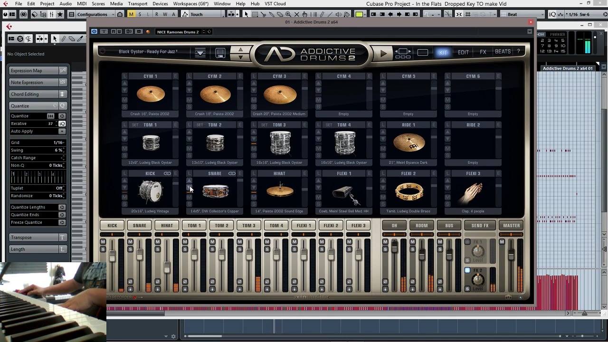Click the SEND FX mixer button
This screenshot has height=342, width=608.
click(480, 226)
